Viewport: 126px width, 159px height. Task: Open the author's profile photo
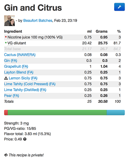click(10, 21)
